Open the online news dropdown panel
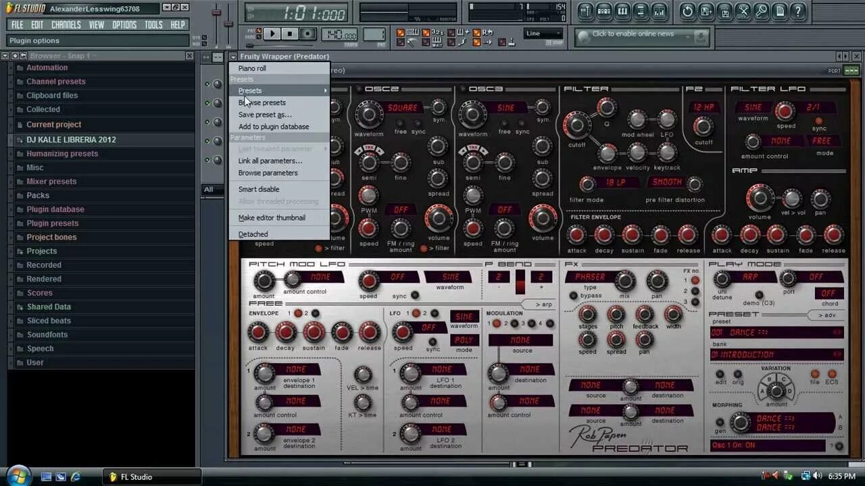This screenshot has height=486, width=865. tap(642, 37)
